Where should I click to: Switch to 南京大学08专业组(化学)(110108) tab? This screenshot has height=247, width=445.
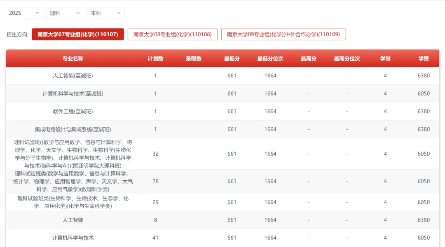173,34
